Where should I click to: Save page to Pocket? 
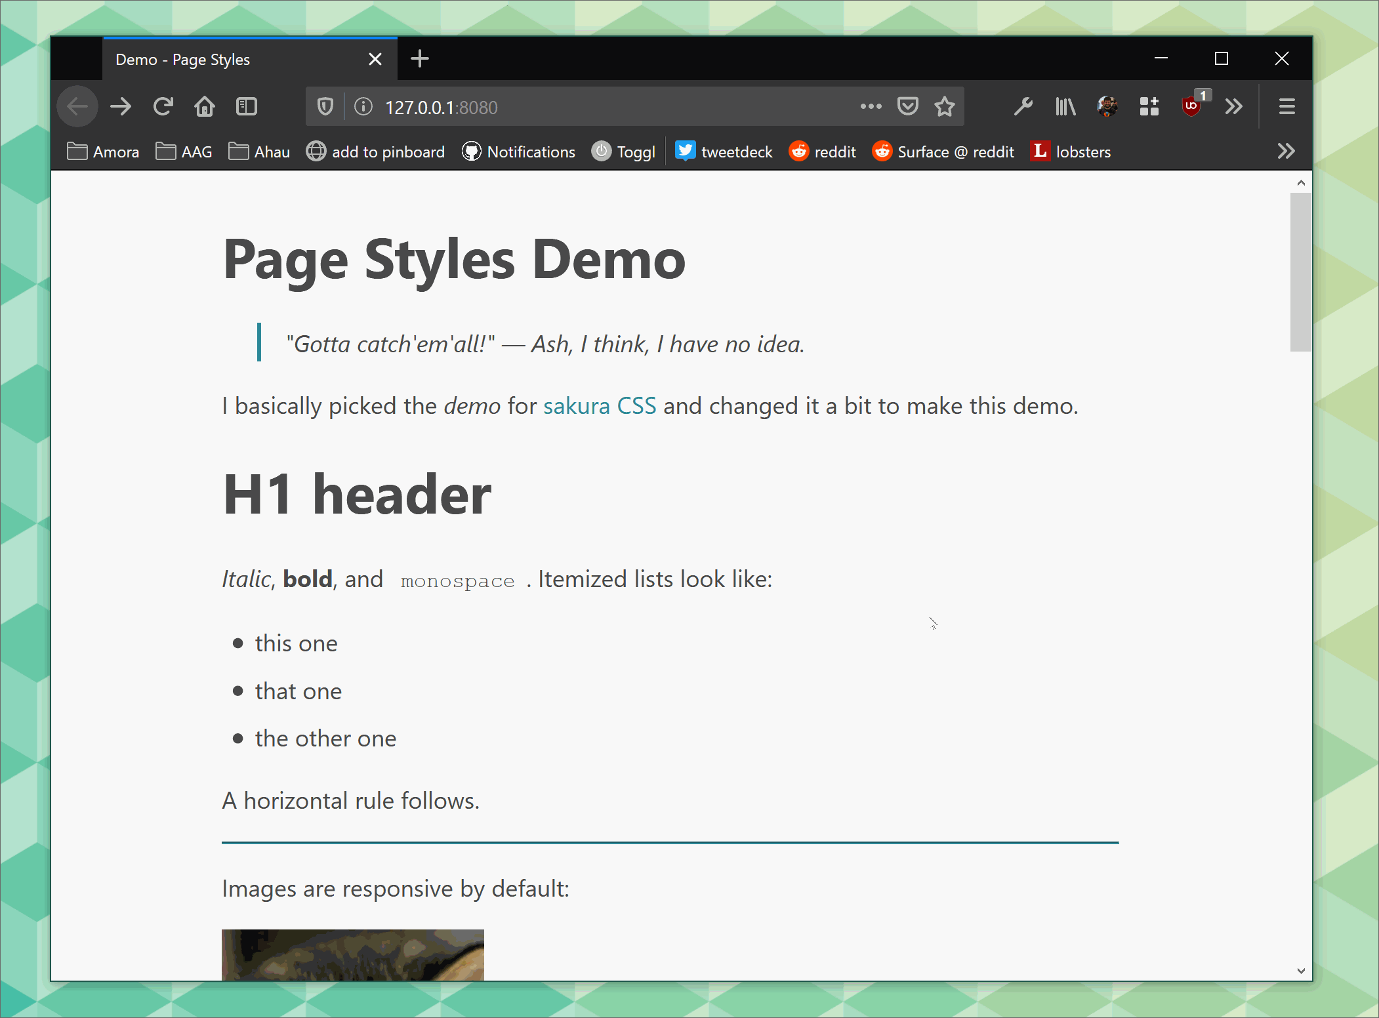[908, 106]
